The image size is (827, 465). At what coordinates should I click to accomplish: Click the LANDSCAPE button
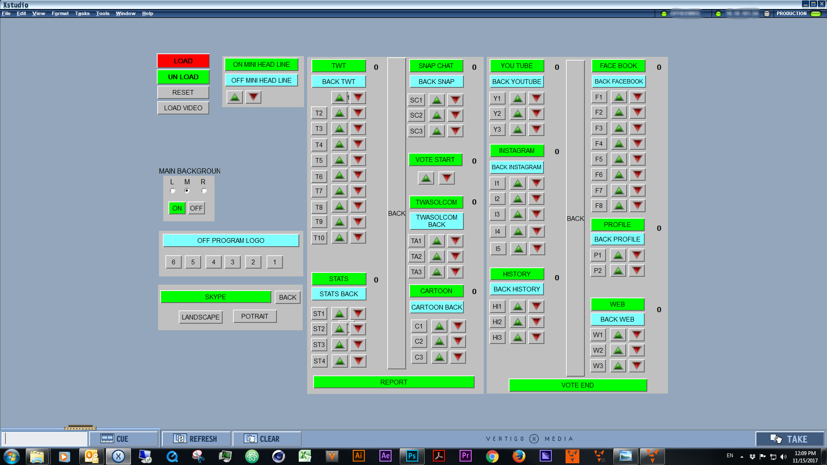200,317
